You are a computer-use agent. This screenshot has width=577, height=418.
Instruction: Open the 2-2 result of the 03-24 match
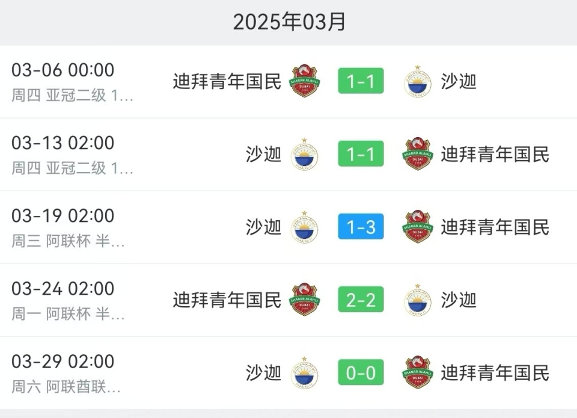[360, 300]
